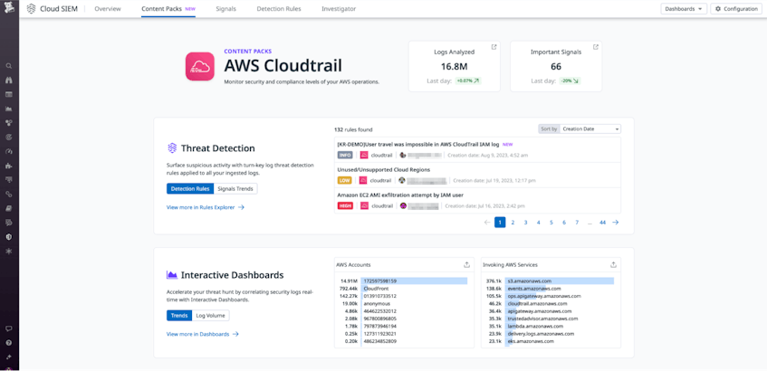Go to page 7 of rules
The image size is (767, 371).
tap(577, 223)
